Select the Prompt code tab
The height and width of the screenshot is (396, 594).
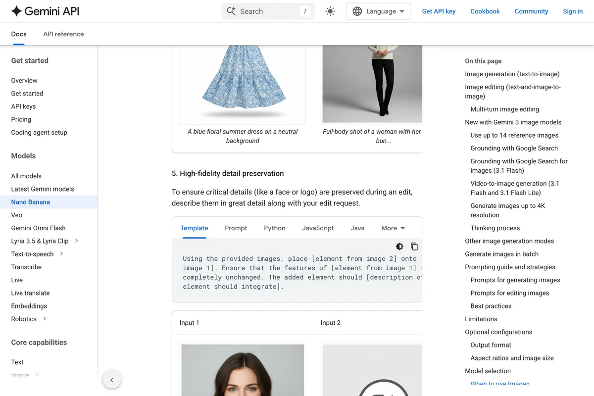(236, 228)
